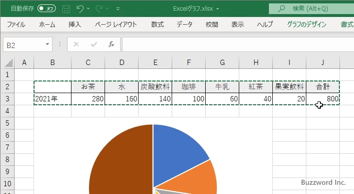Select column J header

tap(323, 63)
